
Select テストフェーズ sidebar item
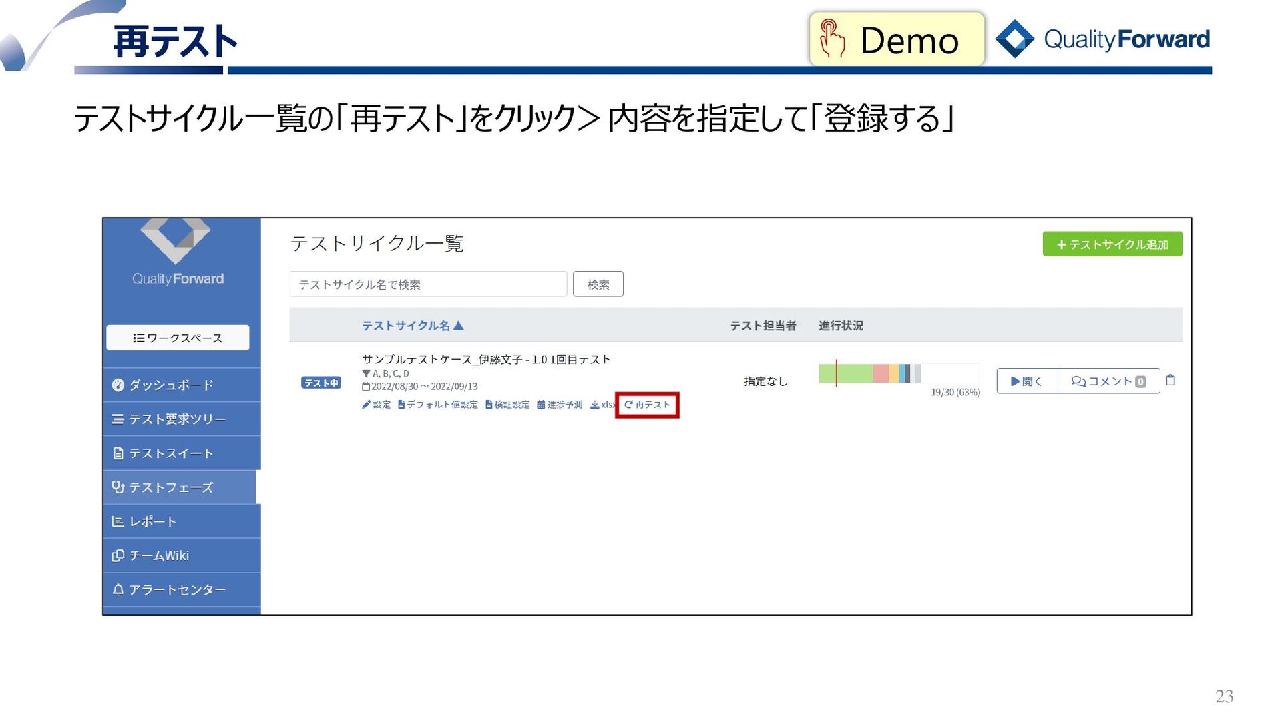tap(171, 487)
